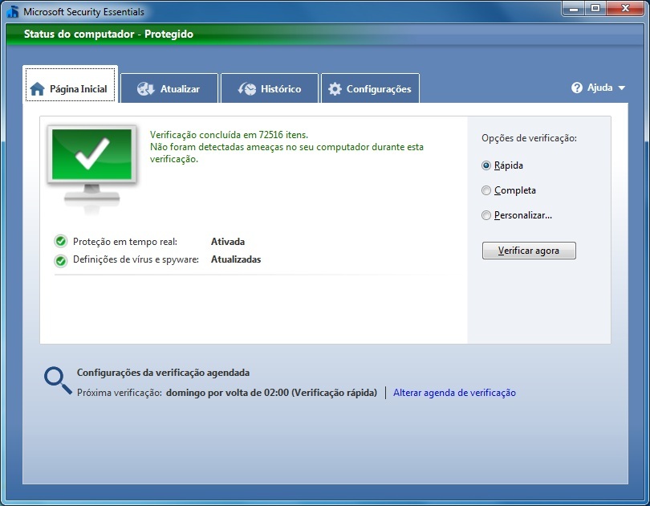This screenshot has height=506, width=650.
Task: Maximize the Security Essentials window
Action: point(595,9)
